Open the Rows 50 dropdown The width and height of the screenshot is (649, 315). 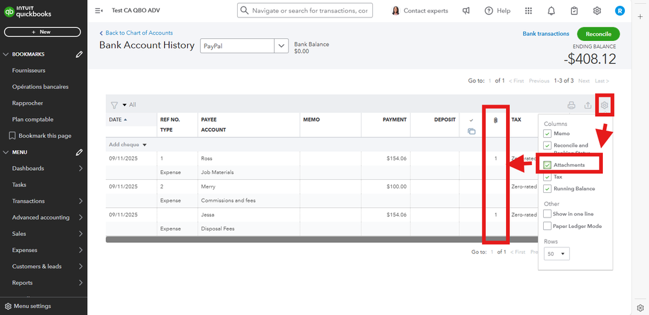click(557, 254)
